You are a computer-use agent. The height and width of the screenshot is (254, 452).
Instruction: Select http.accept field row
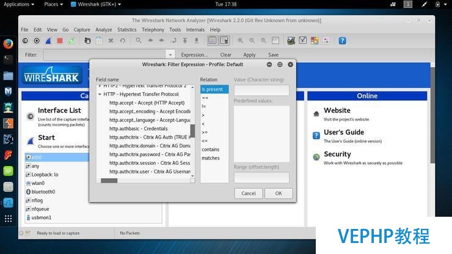pos(147,103)
